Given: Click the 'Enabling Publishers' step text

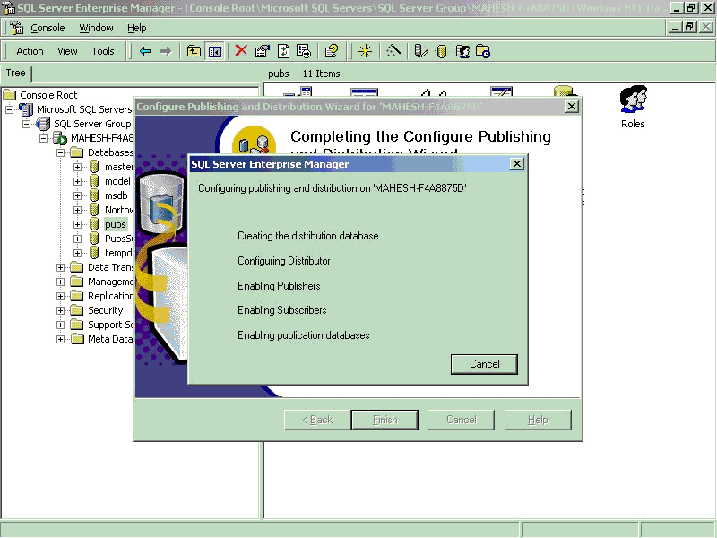Looking at the screenshot, I should [279, 286].
